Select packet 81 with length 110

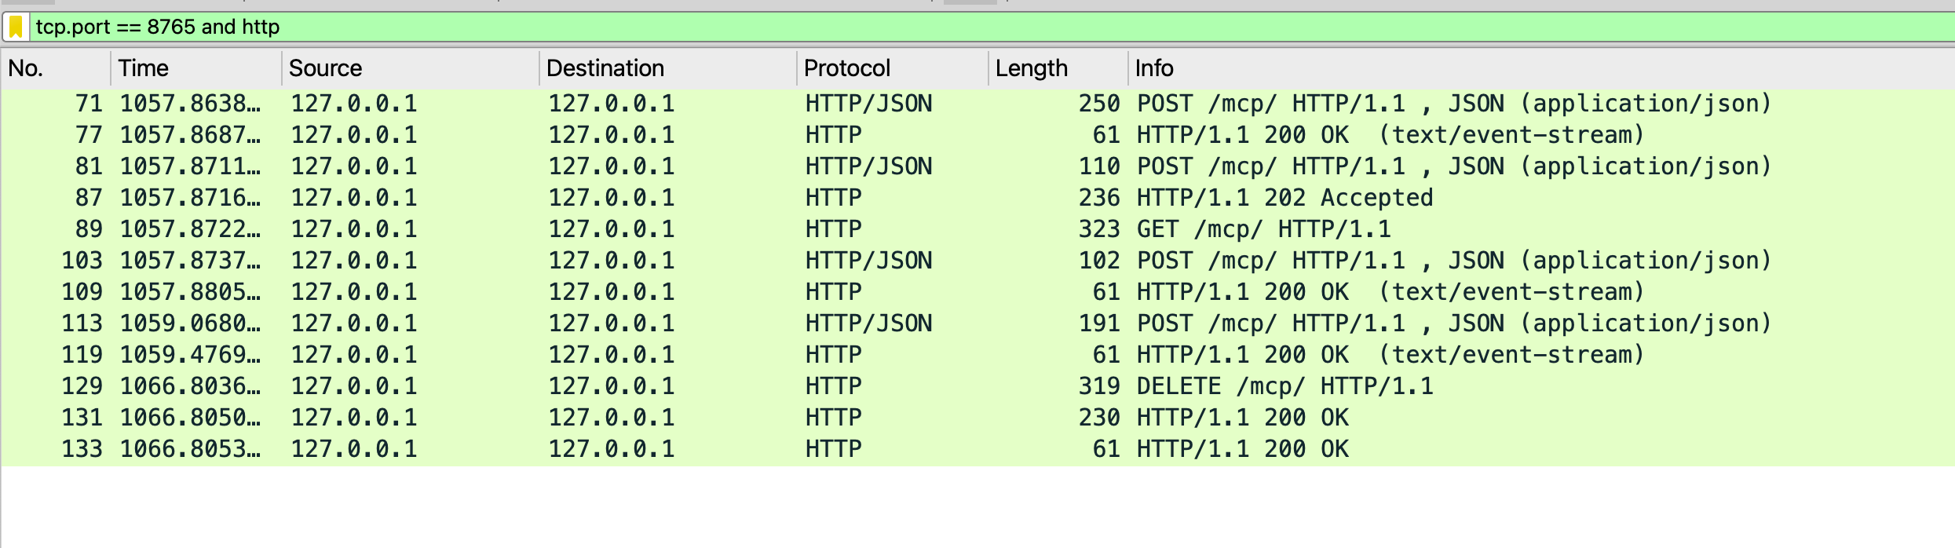tap(977, 166)
